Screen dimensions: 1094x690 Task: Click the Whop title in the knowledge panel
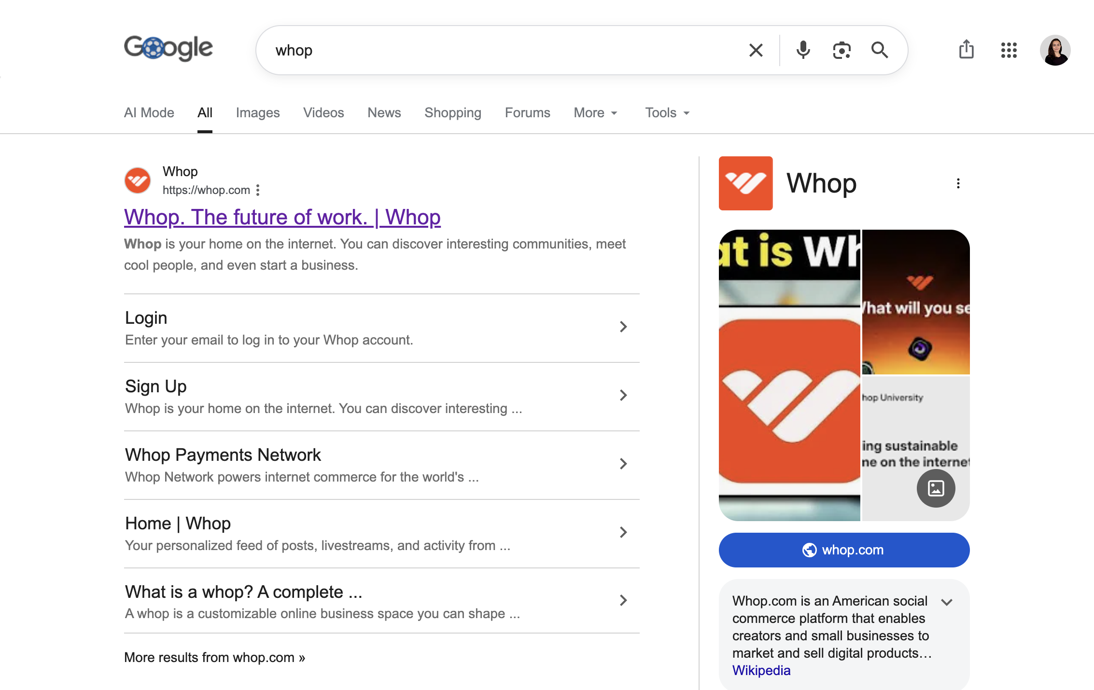point(822,183)
